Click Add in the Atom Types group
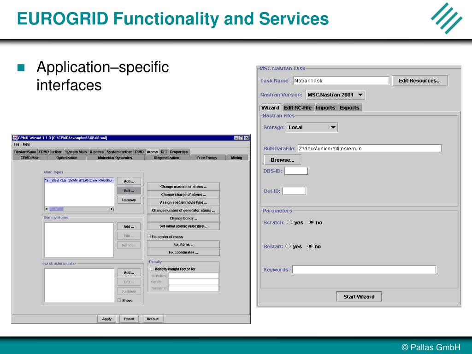472x354 pixels. tap(129, 181)
